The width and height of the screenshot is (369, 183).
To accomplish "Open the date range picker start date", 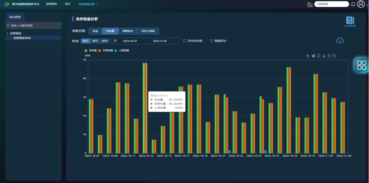I will (x=130, y=41).
